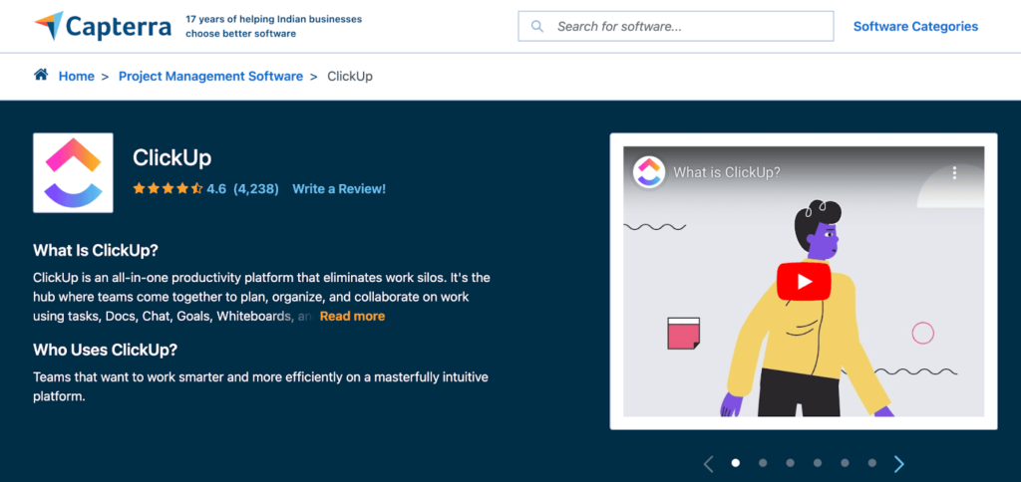Viewport: 1021px width, 482px height.
Task: Select the third carousel dot
Action: pos(791,463)
